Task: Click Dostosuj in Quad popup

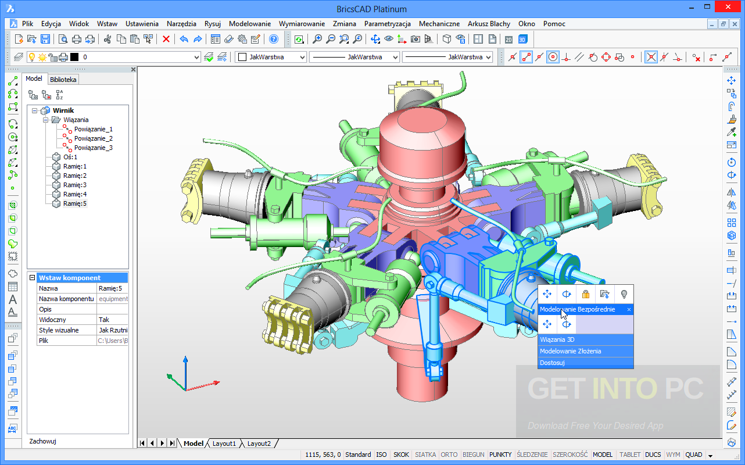Action: (586, 363)
